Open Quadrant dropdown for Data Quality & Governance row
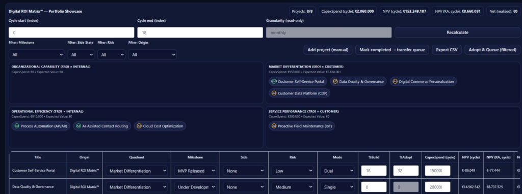 tap(137, 187)
